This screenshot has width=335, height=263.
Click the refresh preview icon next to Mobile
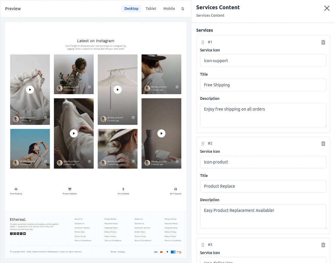pyautogui.click(x=183, y=9)
